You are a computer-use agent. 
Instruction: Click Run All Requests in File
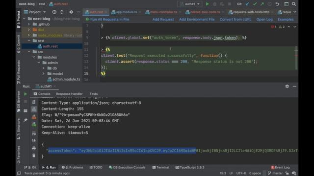(107, 20)
